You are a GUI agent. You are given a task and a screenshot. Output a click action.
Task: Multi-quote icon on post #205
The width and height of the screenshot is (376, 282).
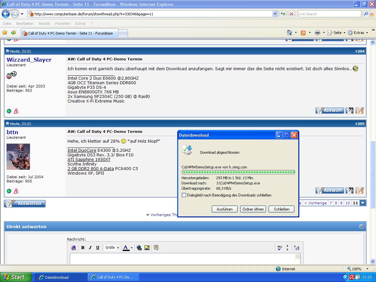point(350,190)
